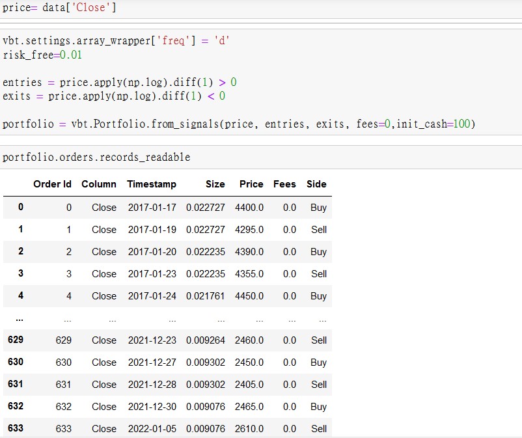Viewport: 522px width, 438px height.
Task: Click timestamp cell 2021-12-27
Action: [x=152, y=363]
